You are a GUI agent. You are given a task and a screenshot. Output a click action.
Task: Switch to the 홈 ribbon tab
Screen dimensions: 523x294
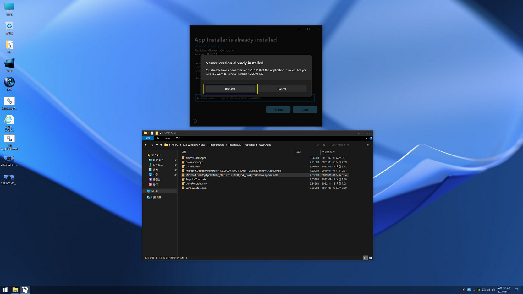click(158, 138)
